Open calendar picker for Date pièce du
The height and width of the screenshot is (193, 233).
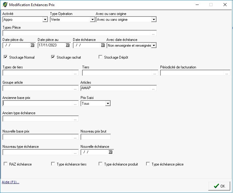[32, 45]
